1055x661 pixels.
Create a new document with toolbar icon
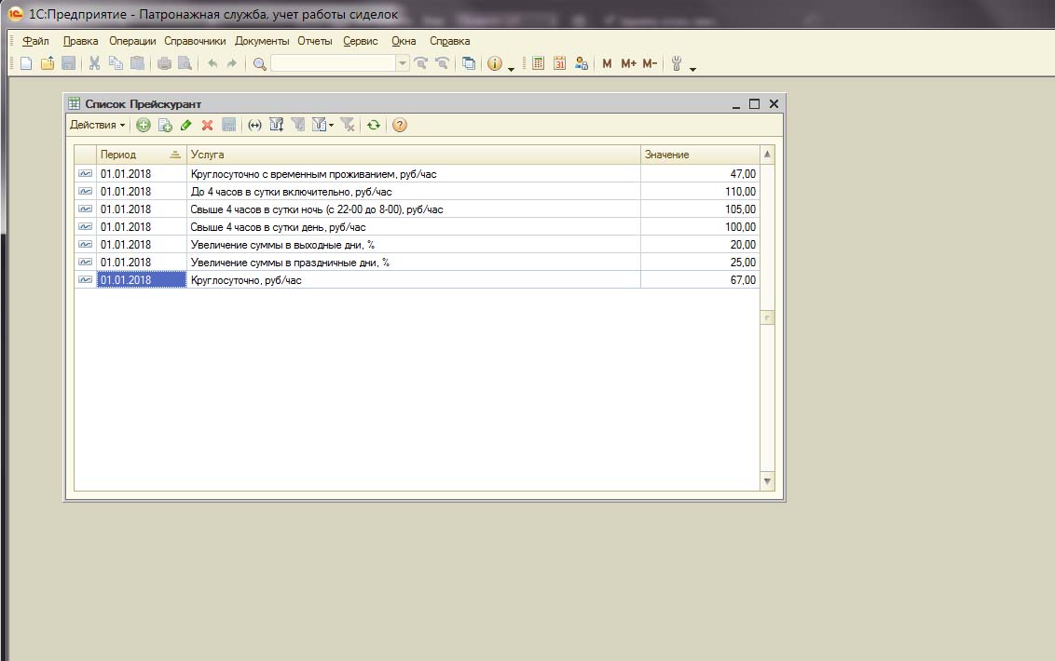click(25, 64)
